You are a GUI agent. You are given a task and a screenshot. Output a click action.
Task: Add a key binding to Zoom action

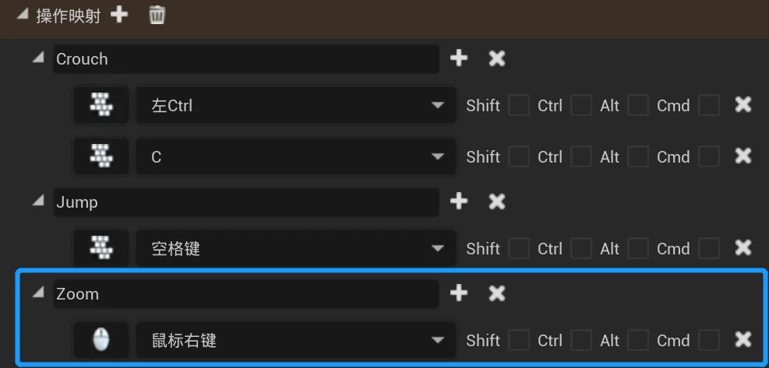pyautogui.click(x=459, y=293)
